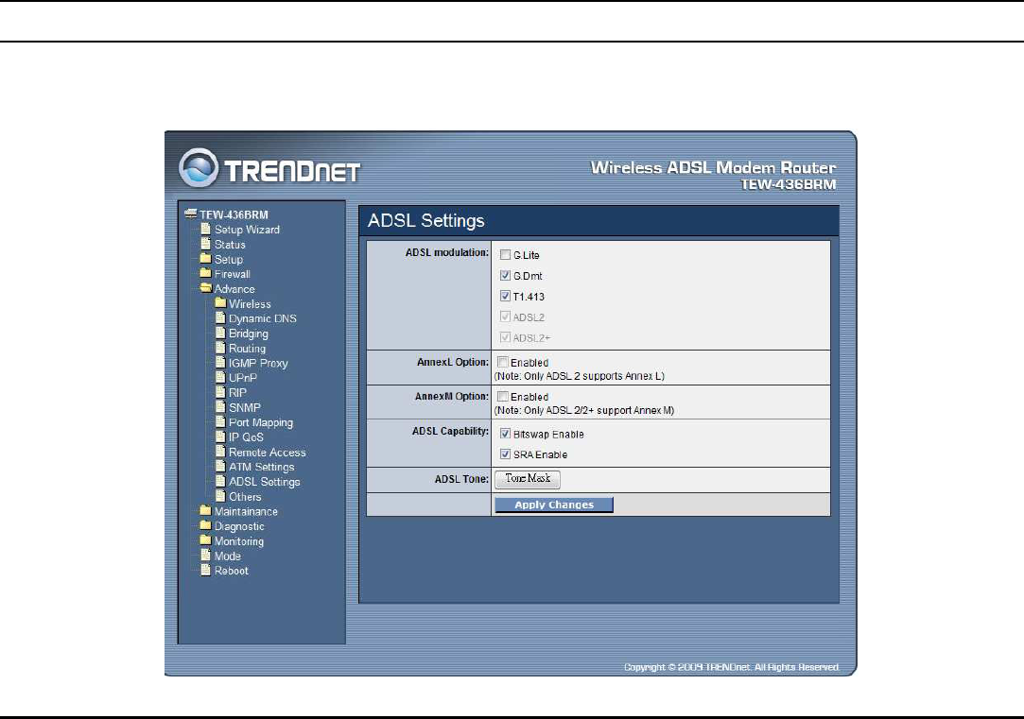The width and height of the screenshot is (1024, 719).
Task: Open the Port Mapping page
Action: [x=261, y=422]
